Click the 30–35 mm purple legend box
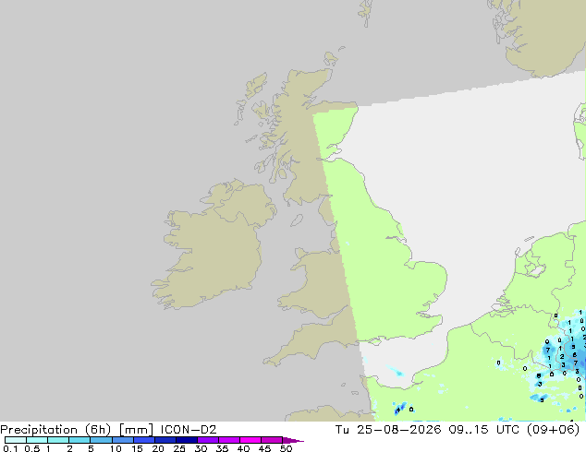The image size is (586, 452). (207, 440)
